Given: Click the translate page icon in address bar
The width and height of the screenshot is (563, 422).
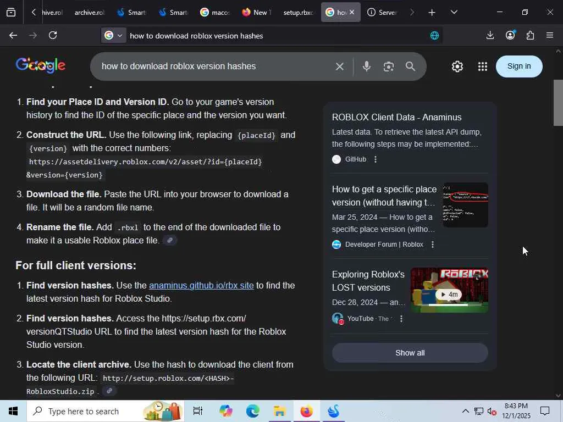Looking at the screenshot, I should point(434,35).
